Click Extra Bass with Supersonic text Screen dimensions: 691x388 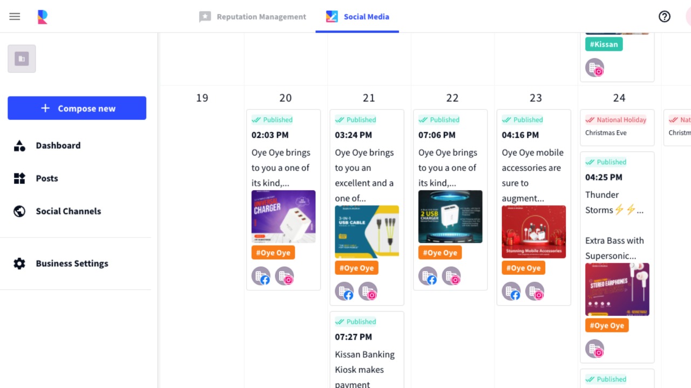click(x=614, y=248)
